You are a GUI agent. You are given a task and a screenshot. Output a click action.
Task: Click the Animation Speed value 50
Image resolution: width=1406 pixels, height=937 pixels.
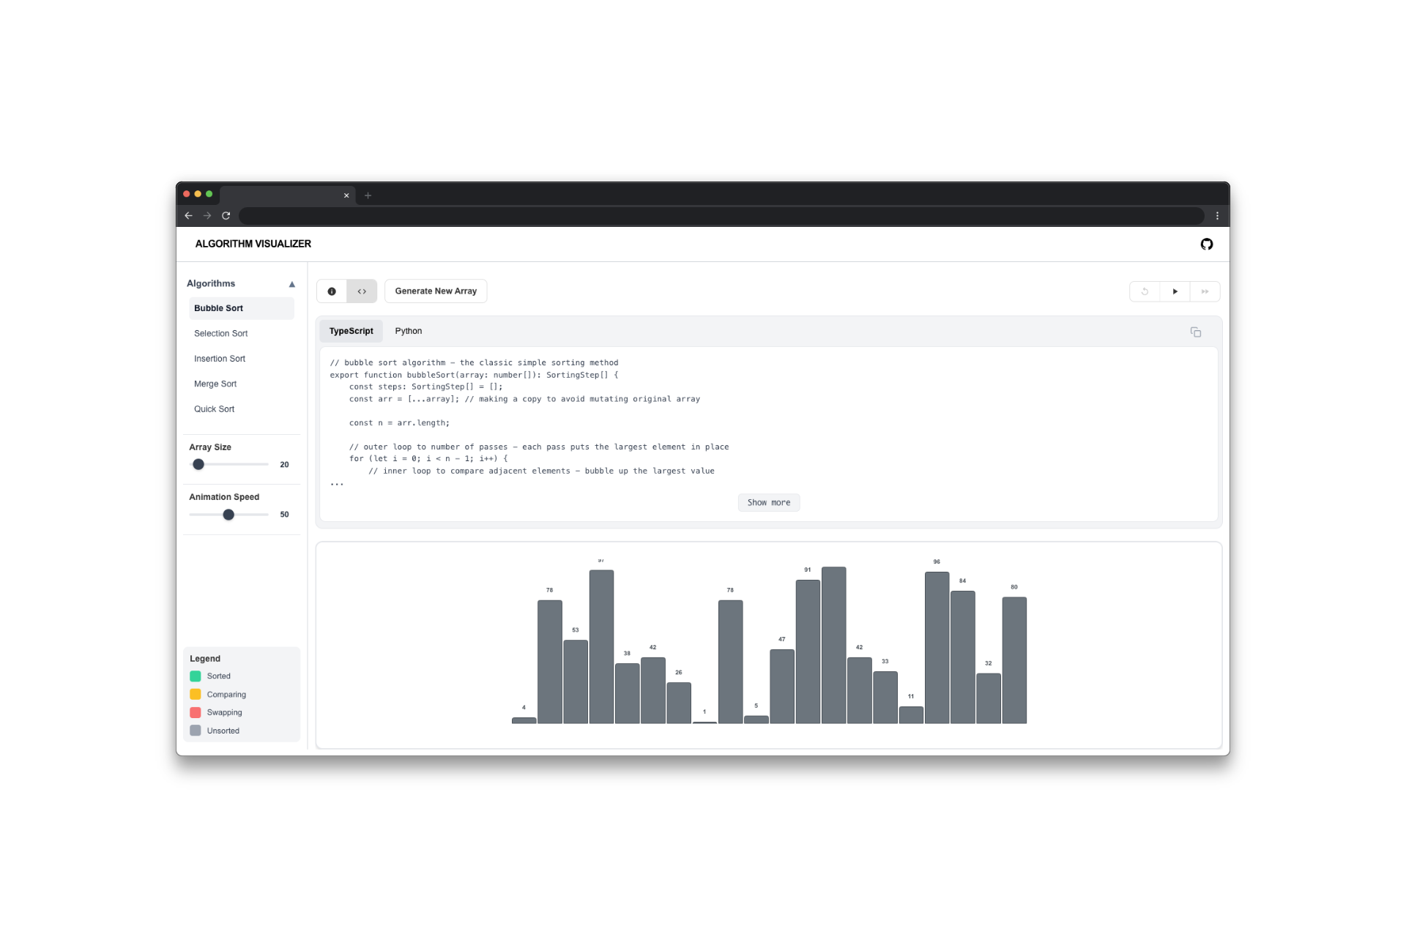[284, 515]
